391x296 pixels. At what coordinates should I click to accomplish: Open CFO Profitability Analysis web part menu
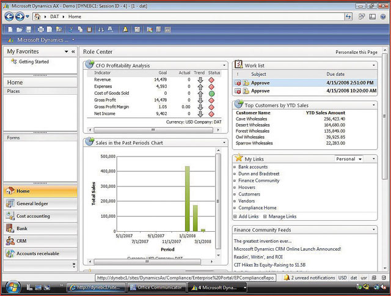tap(224, 65)
